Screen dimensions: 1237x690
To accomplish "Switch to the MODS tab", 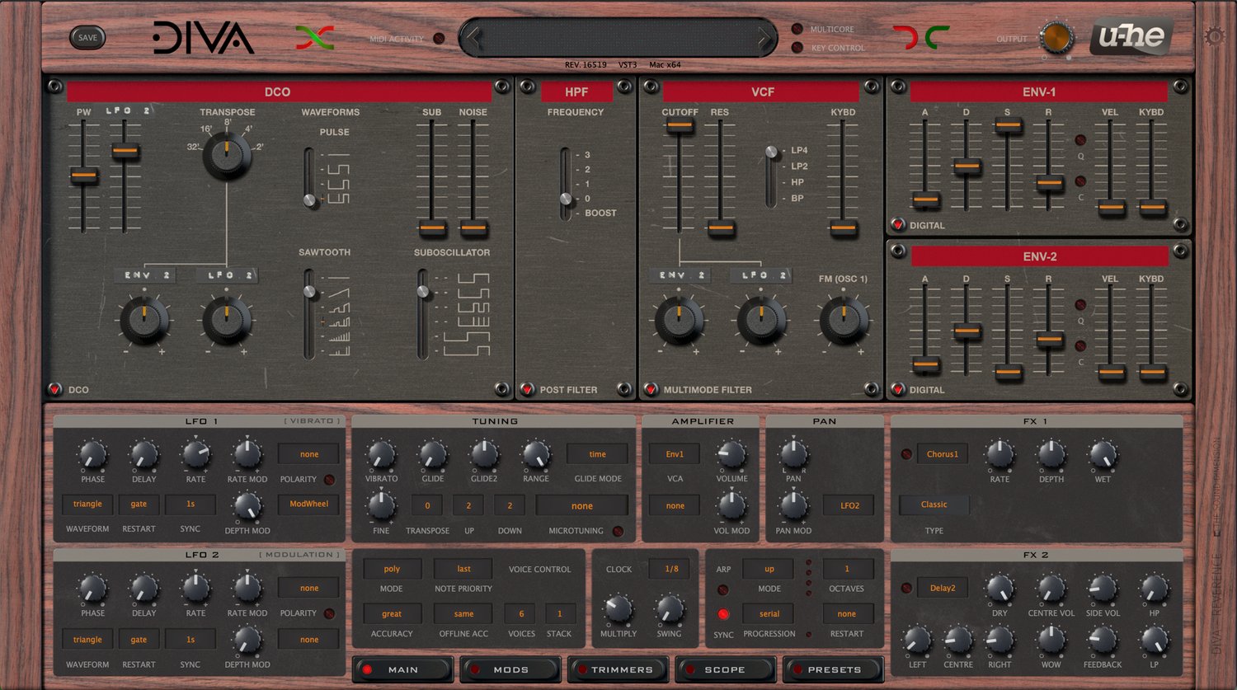I will coord(510,669).
